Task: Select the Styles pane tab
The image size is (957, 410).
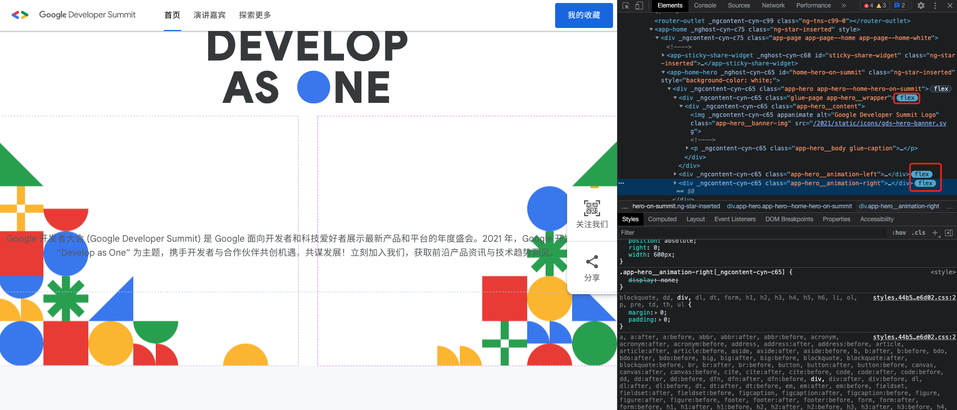Action: [x=630, y=219]
